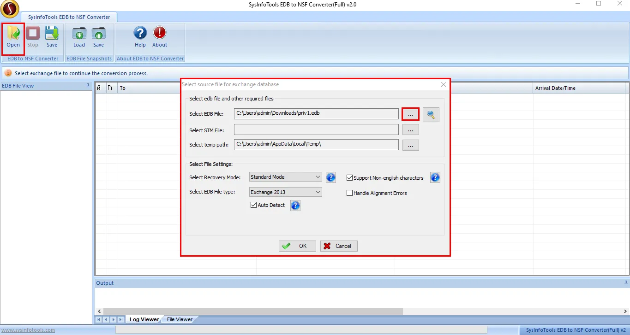Open the Help icon

pos(140,37)
